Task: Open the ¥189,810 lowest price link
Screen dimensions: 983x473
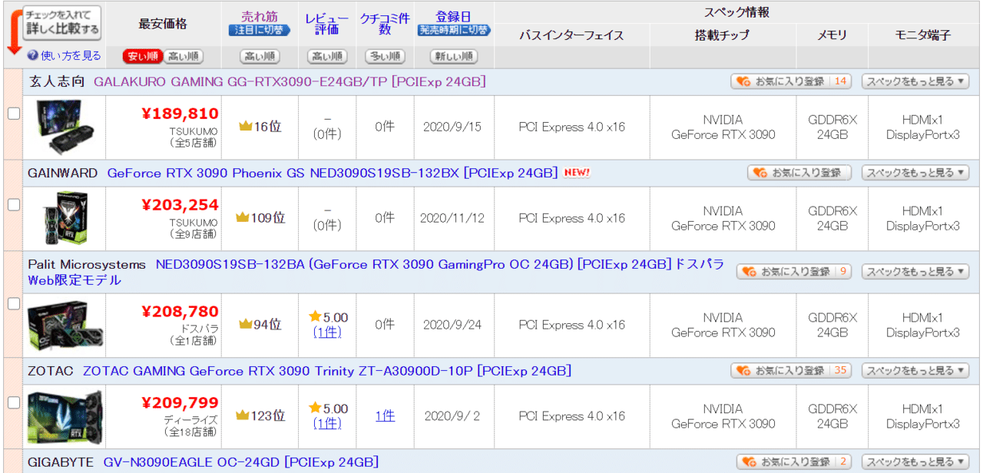Action: [x=180, y=114]
